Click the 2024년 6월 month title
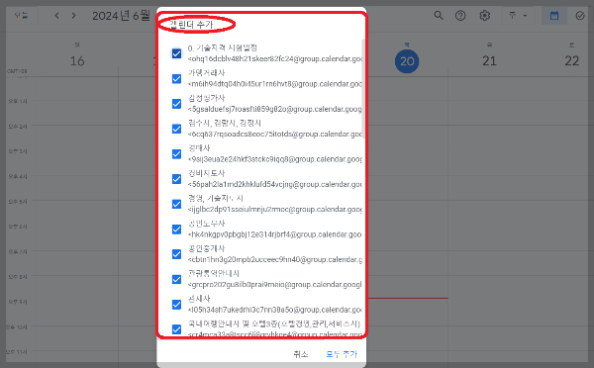 click(x=121, y=16)
